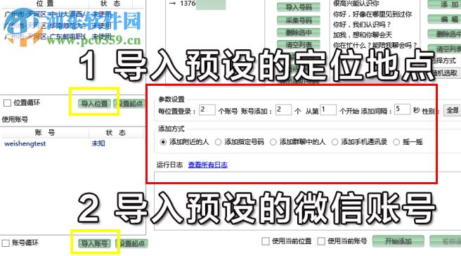The height and width of the screenshot is (256, 461).
Task: Click the 未知 status of weishengtest
Action: (x=98, y=143)
